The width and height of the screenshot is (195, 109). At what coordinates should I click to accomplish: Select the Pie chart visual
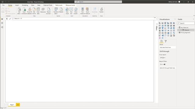coord(168,28)
